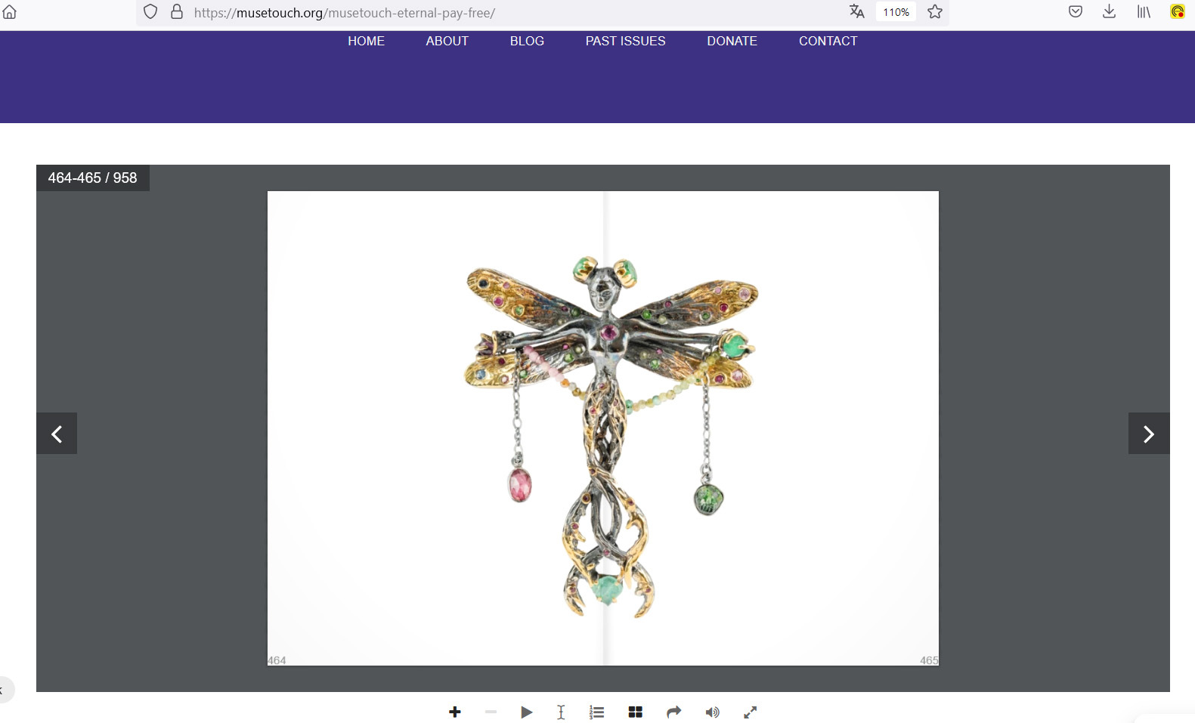The height and width of the screenshot is (723, 1195).
Task: Click the page number 465 label
Action: (x=929, y=660)
